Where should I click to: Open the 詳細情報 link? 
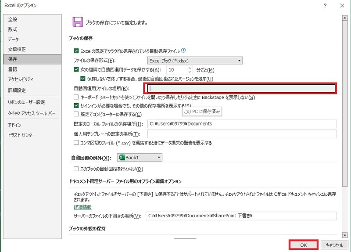pyautogui.click(x=82, y=207)
